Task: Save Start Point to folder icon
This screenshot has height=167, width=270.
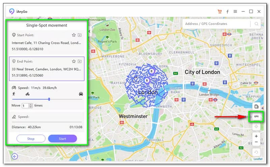Action: 80,35
